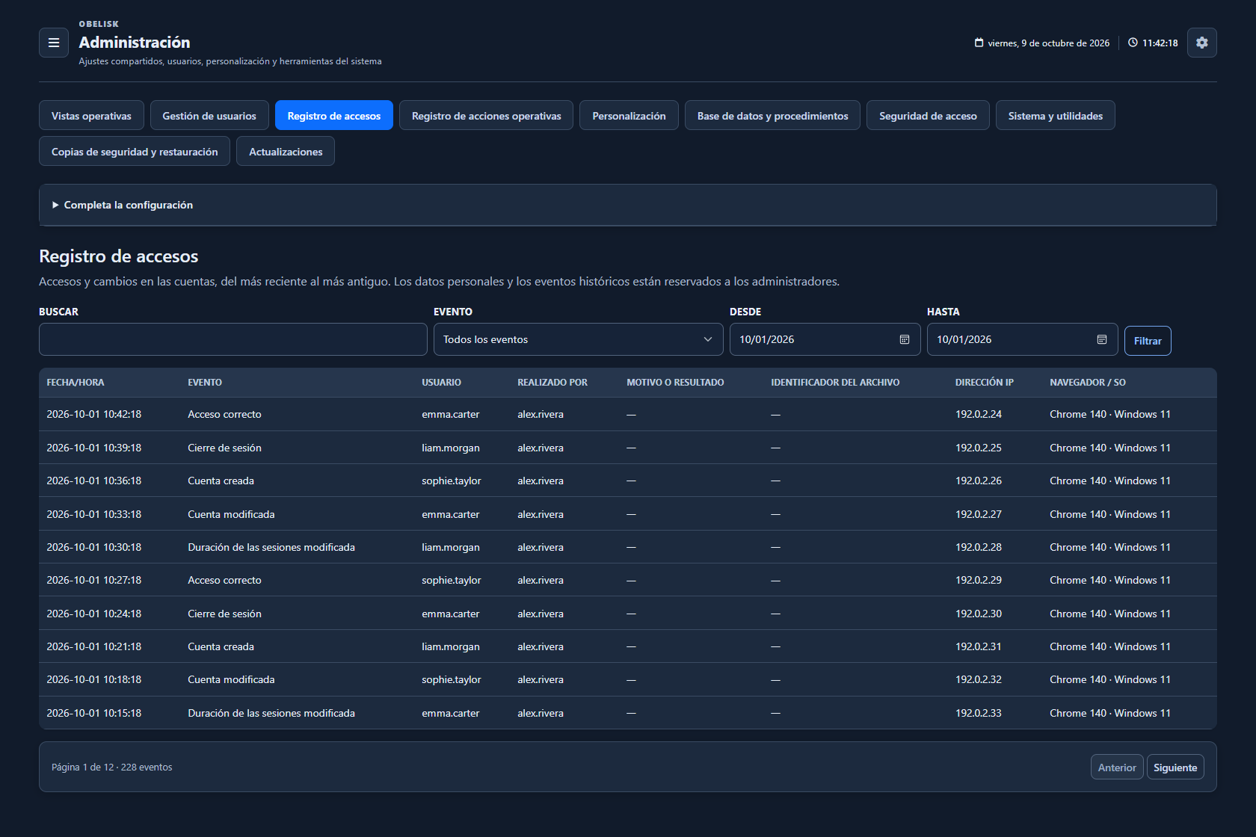Click the clock icon beside the time
The image size is (1256, 837).
click(x=1133, y=43)
